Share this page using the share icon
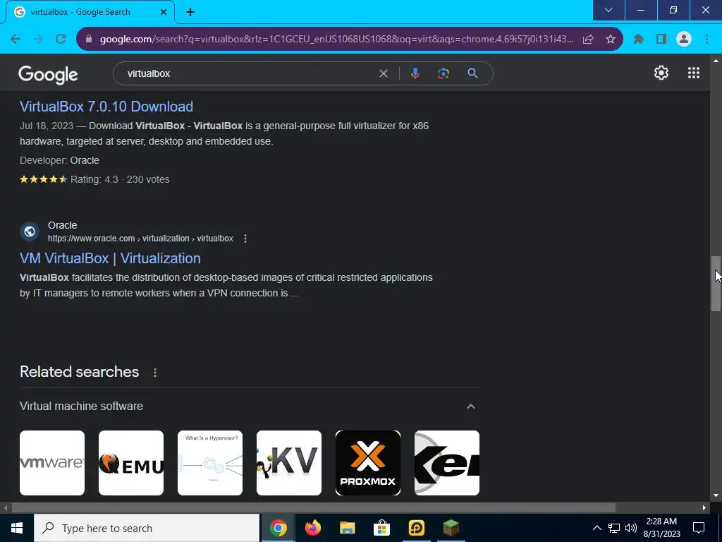Image resolution: width=722 pixels, height=542 pixels. pyautogui.click(x=588, y=40)
